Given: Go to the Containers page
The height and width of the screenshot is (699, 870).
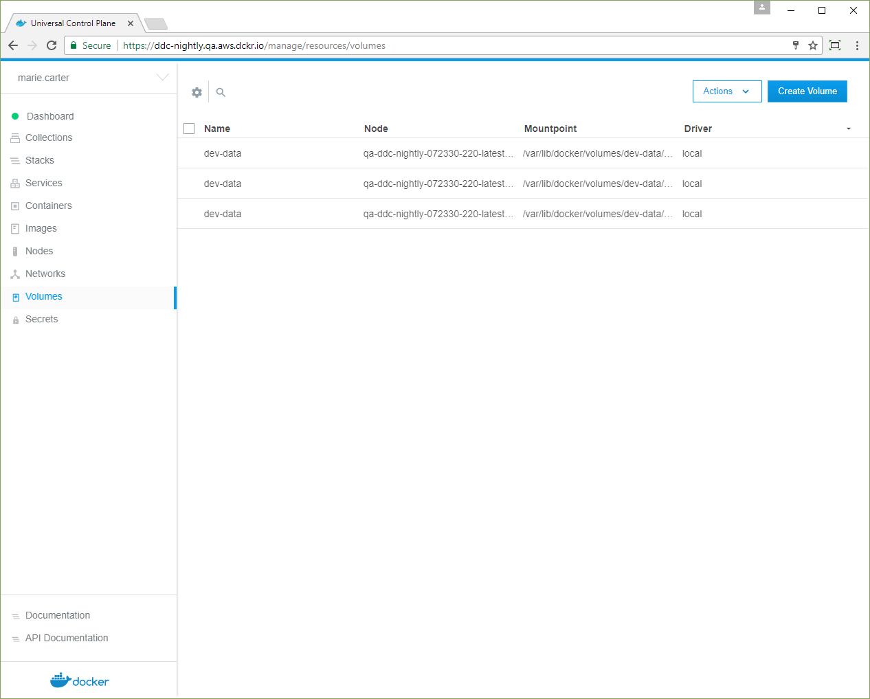Looking at the screenshot, I should coord(48,206).
